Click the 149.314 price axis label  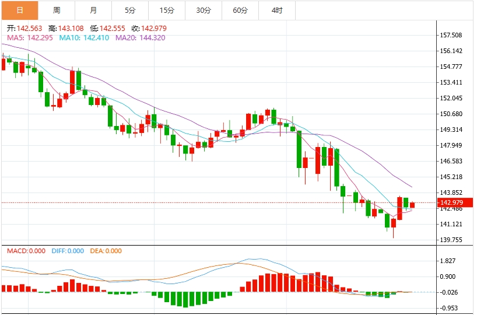(x=451, y=129)
